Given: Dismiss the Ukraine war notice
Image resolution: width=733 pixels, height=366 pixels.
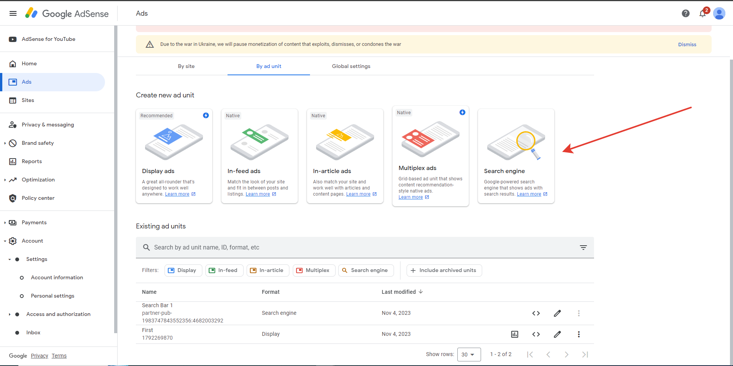Looking at the screenshot, I should [x=687, y=44].
